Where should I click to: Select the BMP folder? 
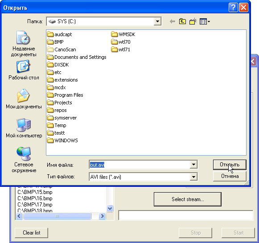(x=55, y=42)
